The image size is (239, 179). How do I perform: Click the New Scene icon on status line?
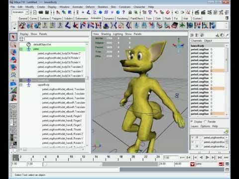(35, 12)
